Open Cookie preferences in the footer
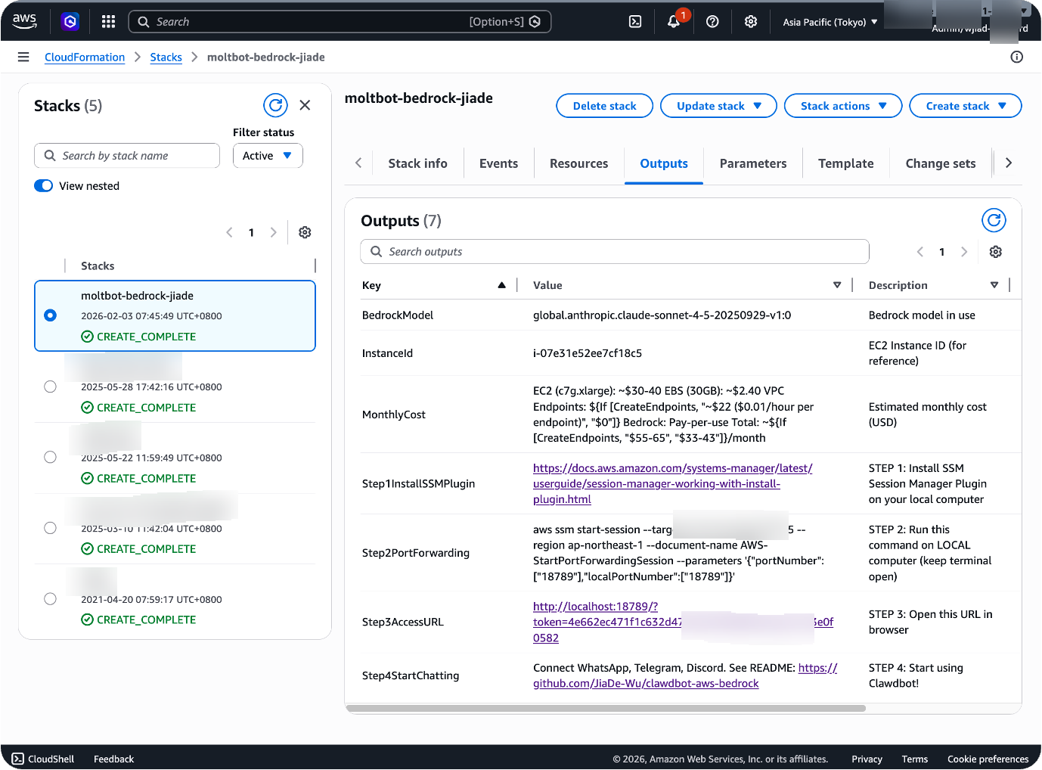1042x770 pixels. (x=988, y=759)
